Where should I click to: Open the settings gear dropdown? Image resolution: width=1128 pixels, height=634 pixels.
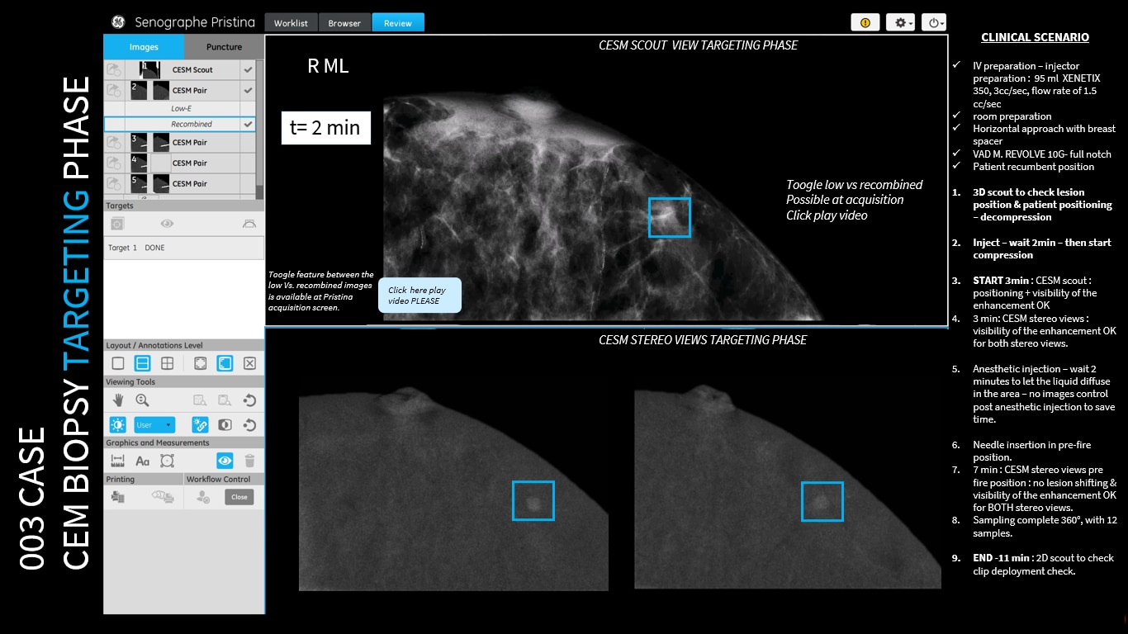(x=900, y=23)
